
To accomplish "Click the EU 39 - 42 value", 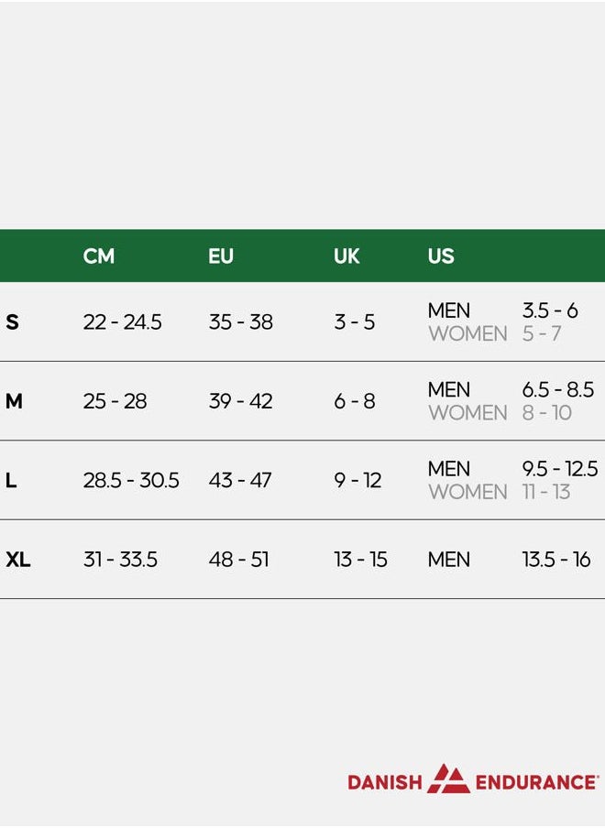I will click(240, 401).
